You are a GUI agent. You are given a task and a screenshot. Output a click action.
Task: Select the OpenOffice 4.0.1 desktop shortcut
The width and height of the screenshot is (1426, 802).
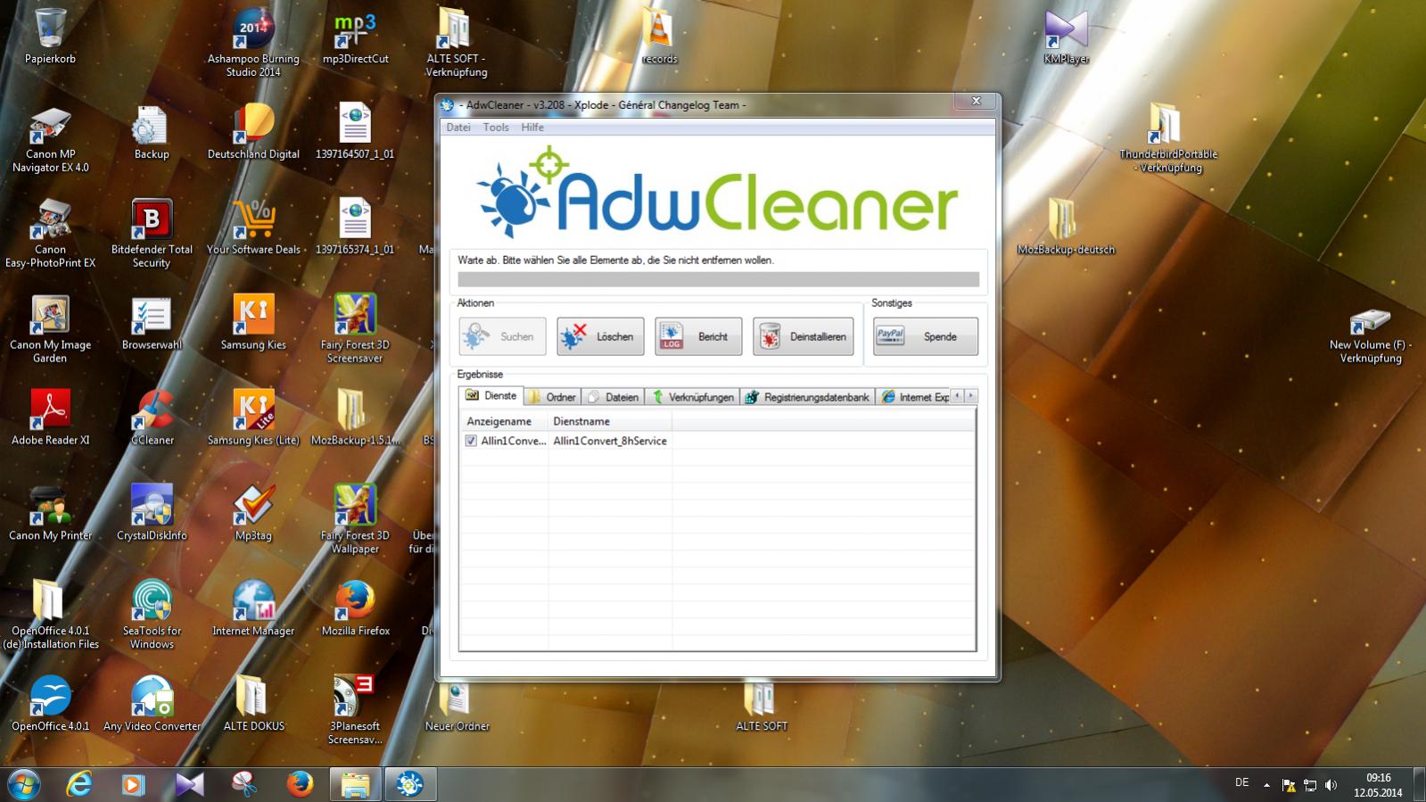pos(50,705)
